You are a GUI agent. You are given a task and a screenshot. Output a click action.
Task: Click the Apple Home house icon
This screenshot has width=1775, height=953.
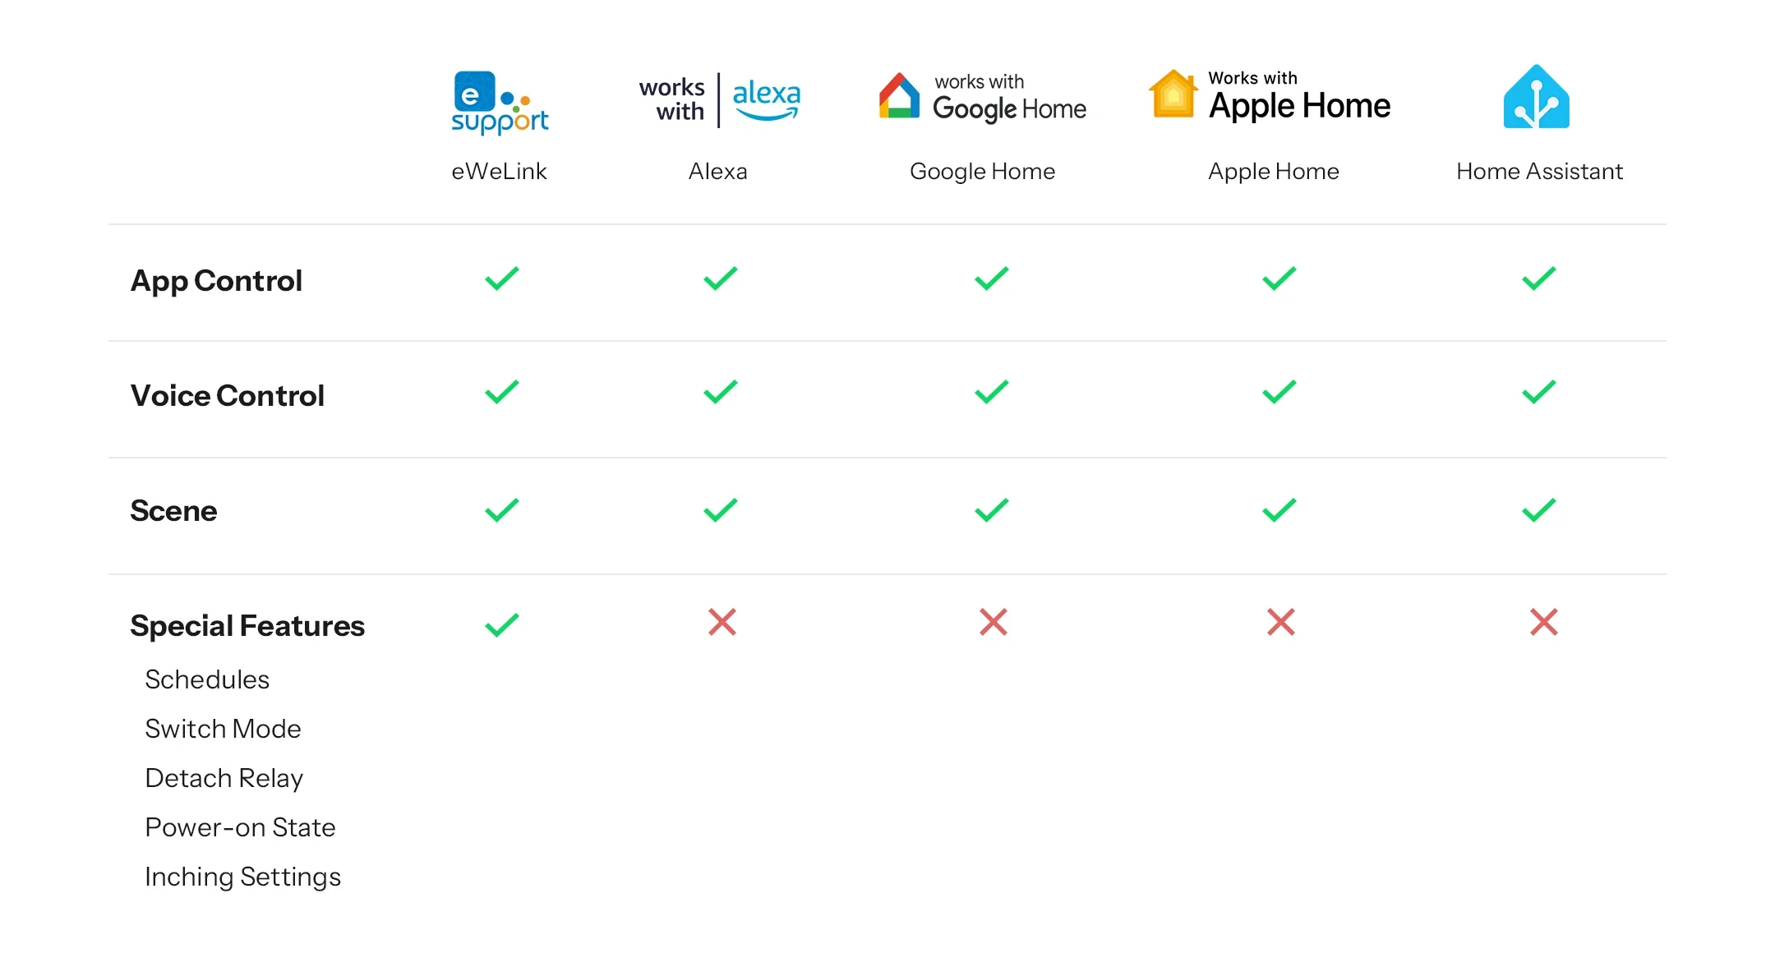pyautogui.click(x=1173, y=94)
